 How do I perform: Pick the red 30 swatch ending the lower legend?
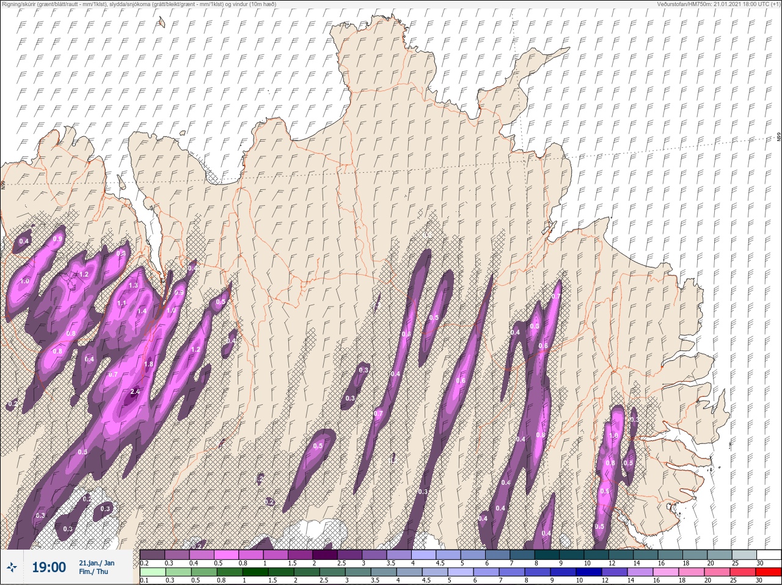point(768,572)
